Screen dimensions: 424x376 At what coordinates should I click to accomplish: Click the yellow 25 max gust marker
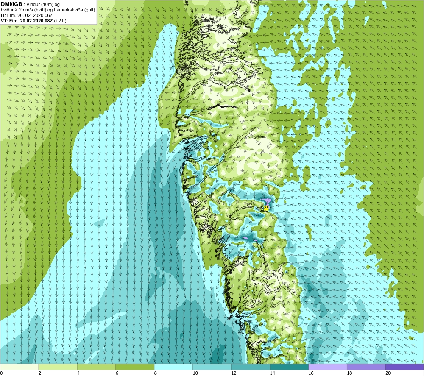pyautogui.click(x=266, y=208)
